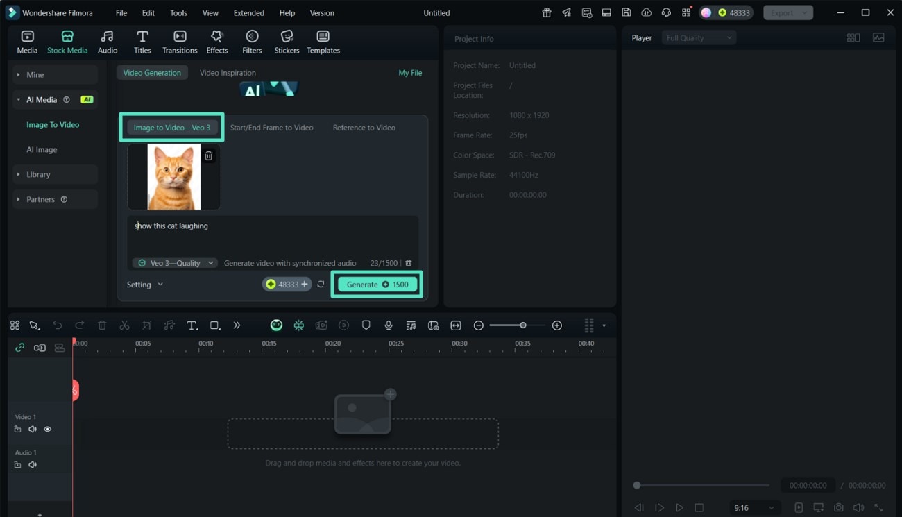Expand the Setting options dropdown
Viewport: 902px width, 517px height.
[x=145, y=285]
